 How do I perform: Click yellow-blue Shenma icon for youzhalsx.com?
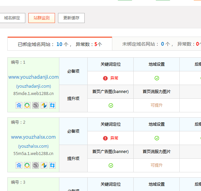click(x=44, y=165)
